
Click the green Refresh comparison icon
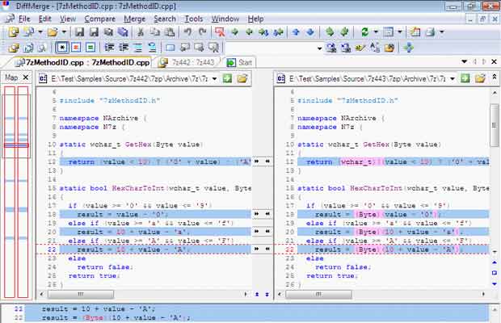(x=364, y=32)
